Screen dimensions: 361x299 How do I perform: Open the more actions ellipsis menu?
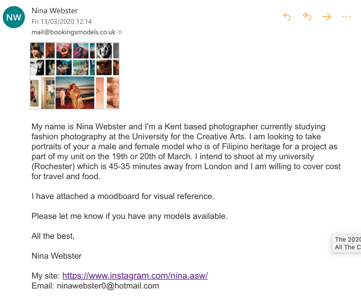(347, 17)
